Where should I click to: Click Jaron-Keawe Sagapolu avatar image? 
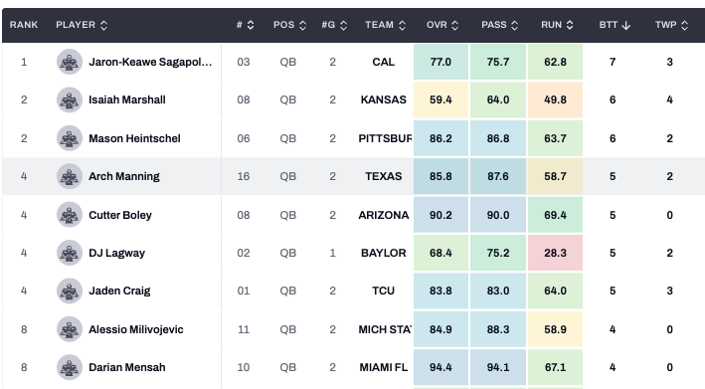coord(70,62)
